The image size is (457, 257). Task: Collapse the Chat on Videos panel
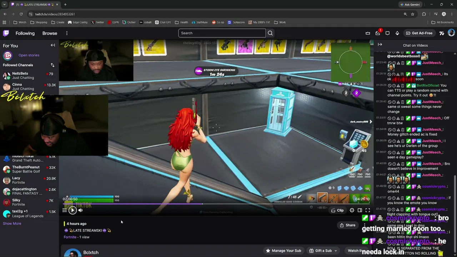coord(380,45)
